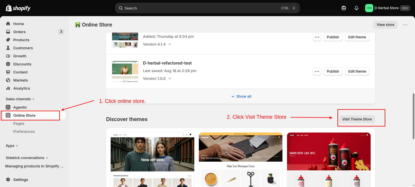Expand Version 4.1.4 dropdown

click(170, 44)
